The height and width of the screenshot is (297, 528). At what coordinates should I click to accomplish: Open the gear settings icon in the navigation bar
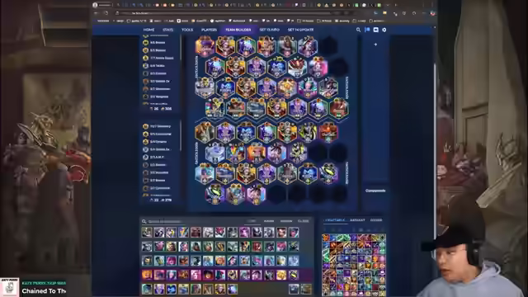click(x=384, y=30)
